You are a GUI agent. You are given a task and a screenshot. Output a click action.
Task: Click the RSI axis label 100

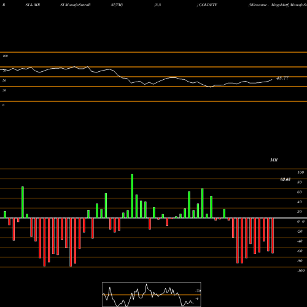pos(5,56)
